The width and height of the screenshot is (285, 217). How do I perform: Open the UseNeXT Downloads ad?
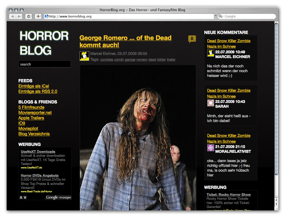(x=38, y=151)
